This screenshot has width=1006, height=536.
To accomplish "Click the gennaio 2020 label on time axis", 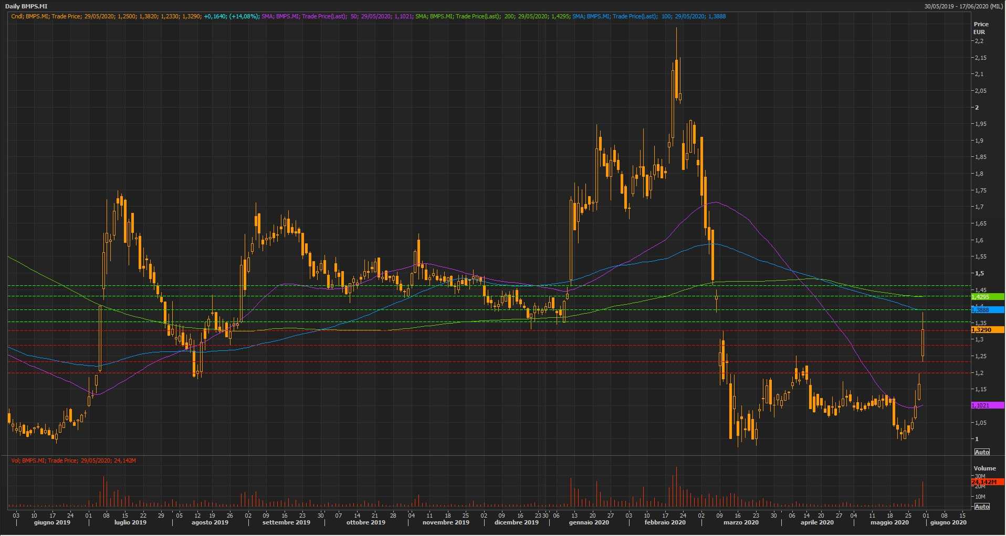I will pyautogui.click(x=589, y=522).
